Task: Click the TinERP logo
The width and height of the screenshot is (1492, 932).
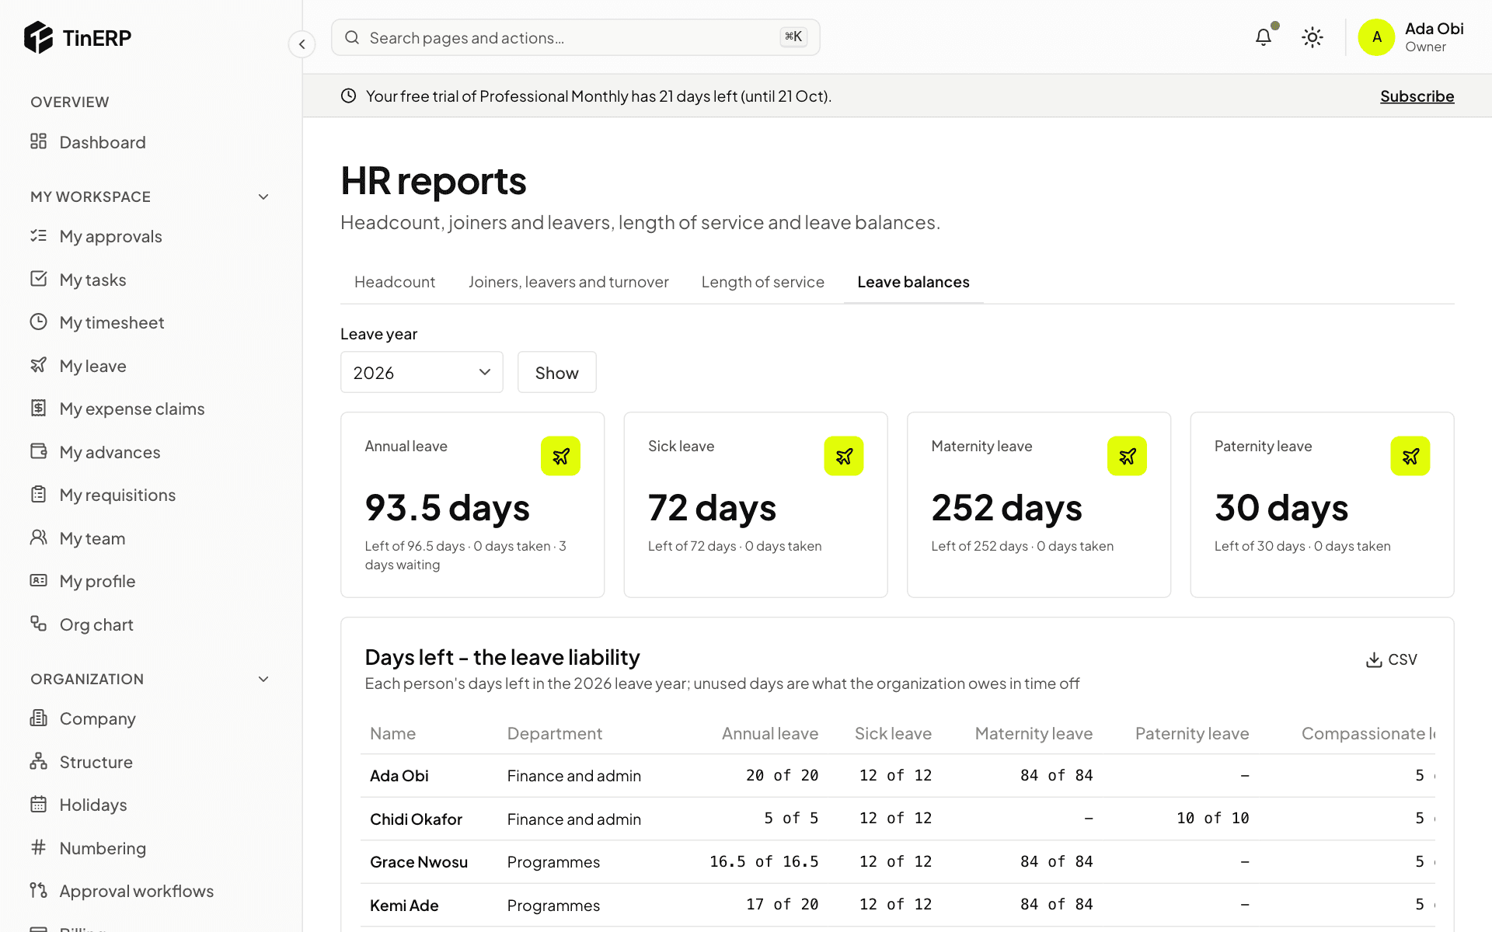Action: (78, 37)
